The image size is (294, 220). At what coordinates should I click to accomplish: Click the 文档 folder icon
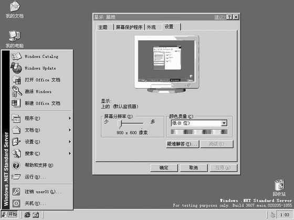[x=16, y=130]
